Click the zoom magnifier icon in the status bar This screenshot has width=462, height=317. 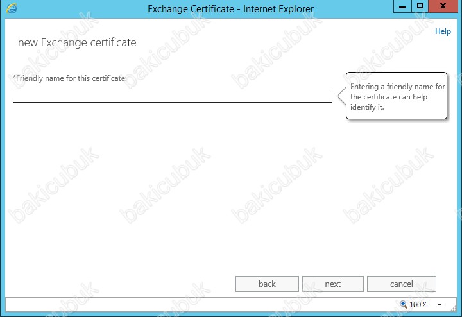coord(404,304)
